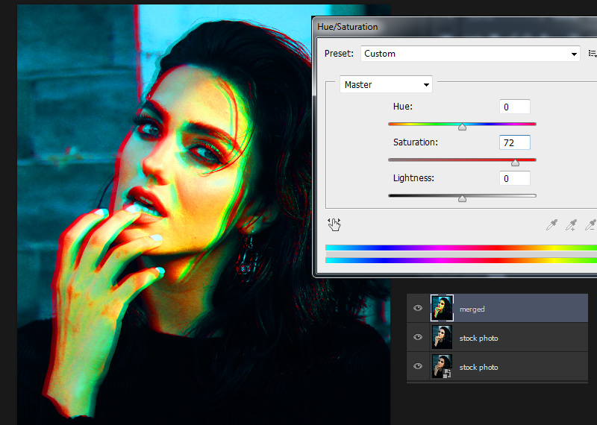Viewport: 597px width, 425px height.
Task: Click the upper color spectrum bar
Action: [461, 248]
